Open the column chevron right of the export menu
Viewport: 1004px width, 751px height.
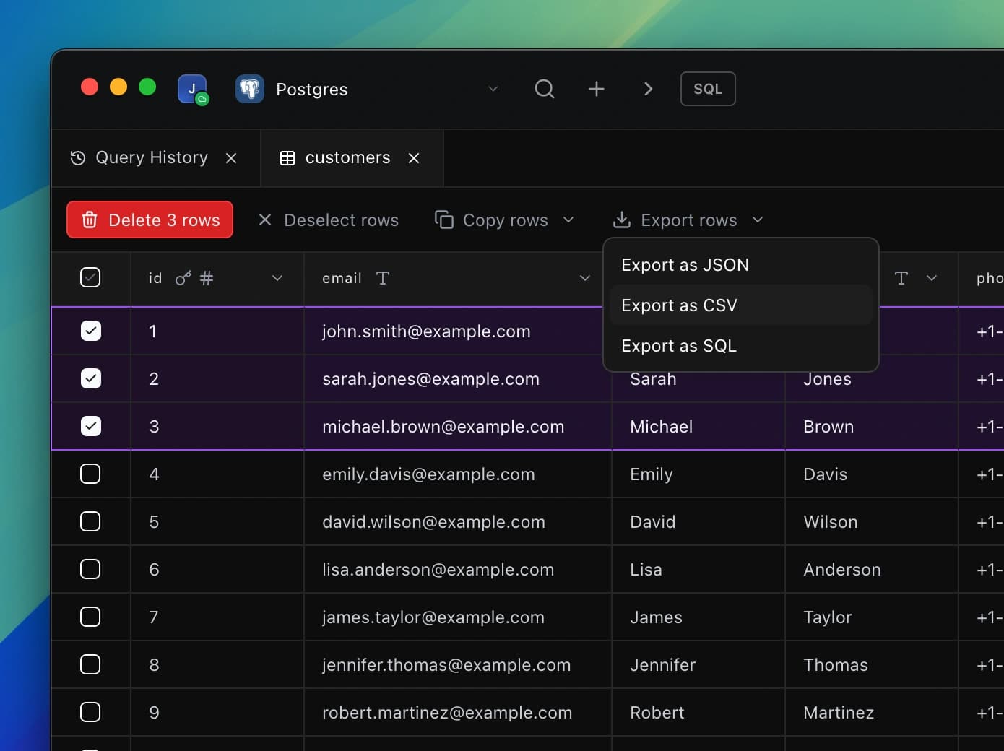(932, 278)
